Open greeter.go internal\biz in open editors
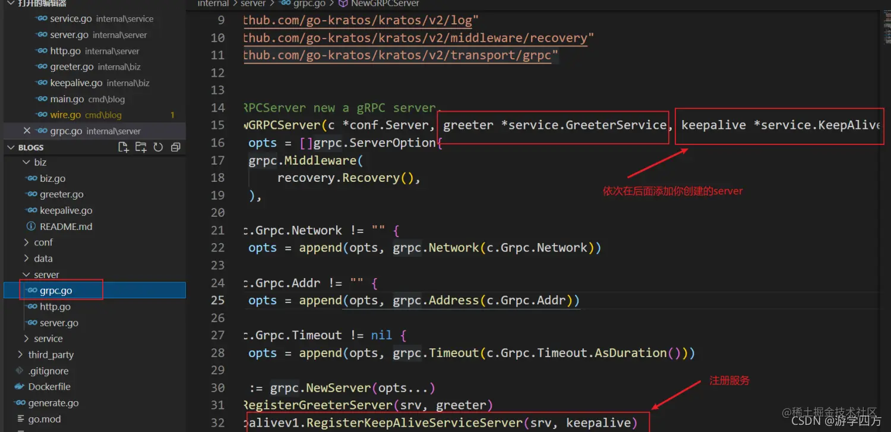Viewport: 891px width, 432px height. point(95,67)
